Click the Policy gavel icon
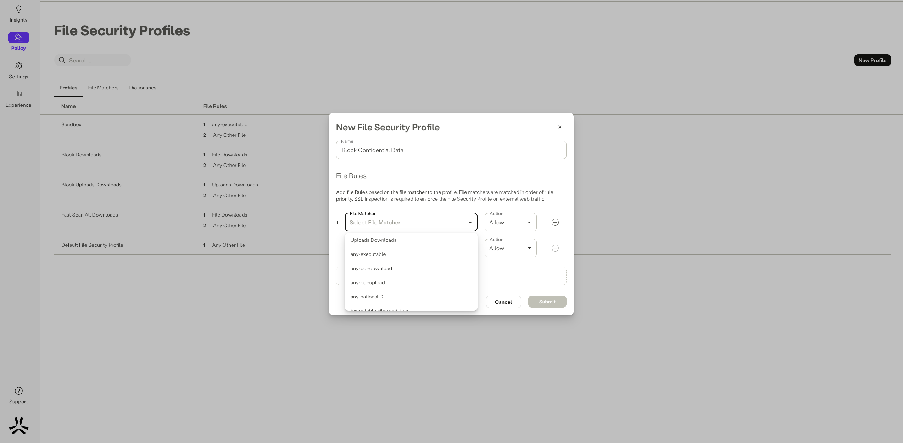Screen dimensions: 903x443 point(18,38)
